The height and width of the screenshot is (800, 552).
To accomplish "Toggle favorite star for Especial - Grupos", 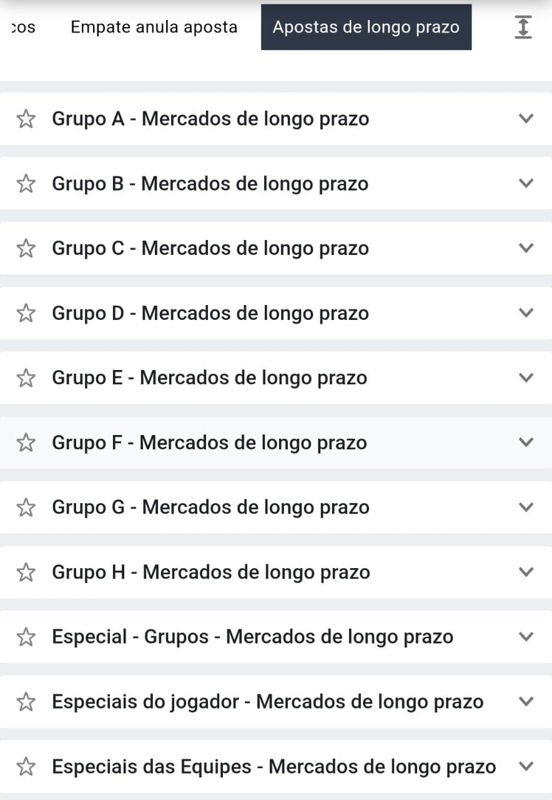I will pos(26,637).
